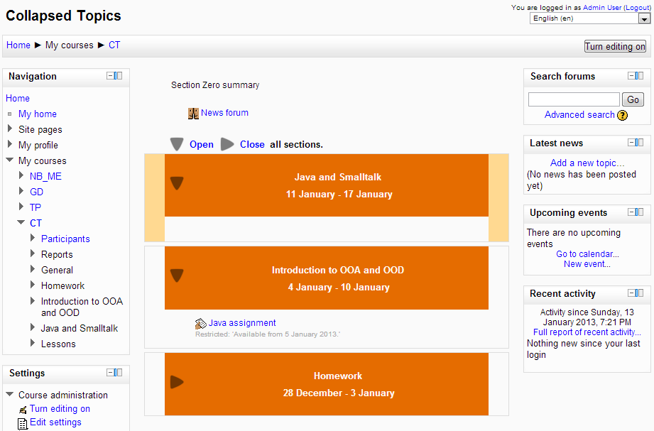The width and height of the screenshot is (654, 431).
Task: Click Home in the breadcrumb bar
Action: tap(18, 45)
